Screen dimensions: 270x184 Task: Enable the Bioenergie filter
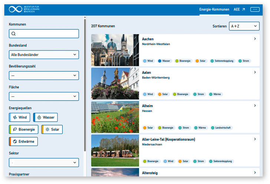[x=24, y=129]
